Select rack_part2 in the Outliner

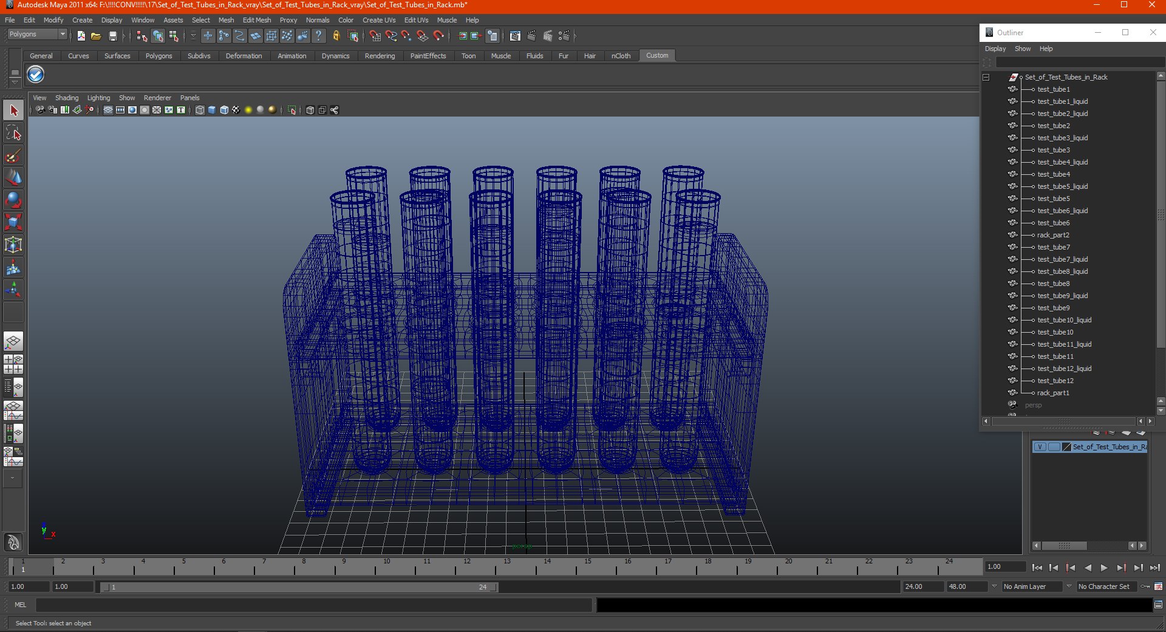point(1053,235)
